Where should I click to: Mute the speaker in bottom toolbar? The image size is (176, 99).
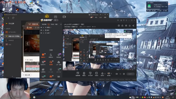tap(109, 73)
